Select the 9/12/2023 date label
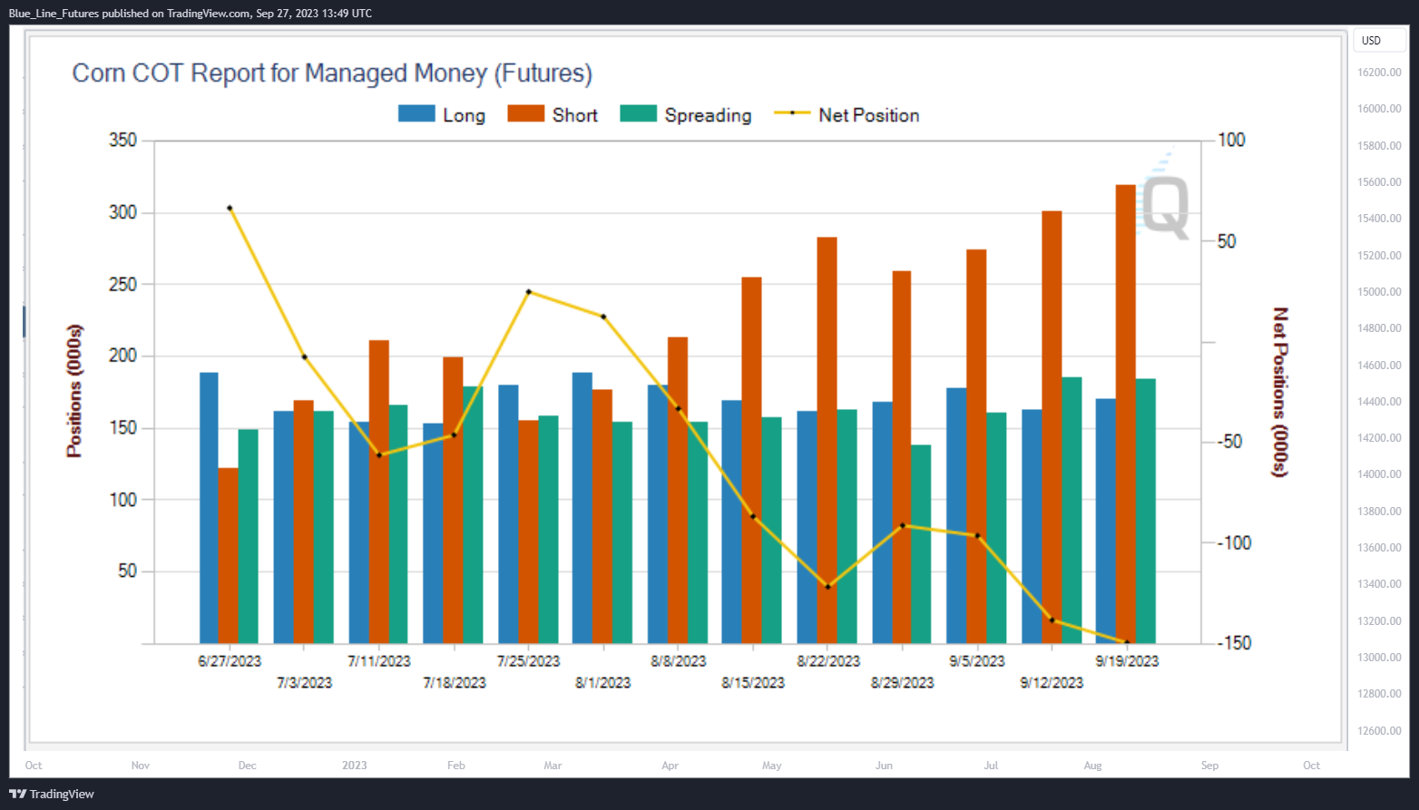Screen dimensions: 1419x810 coord(1052,683)
